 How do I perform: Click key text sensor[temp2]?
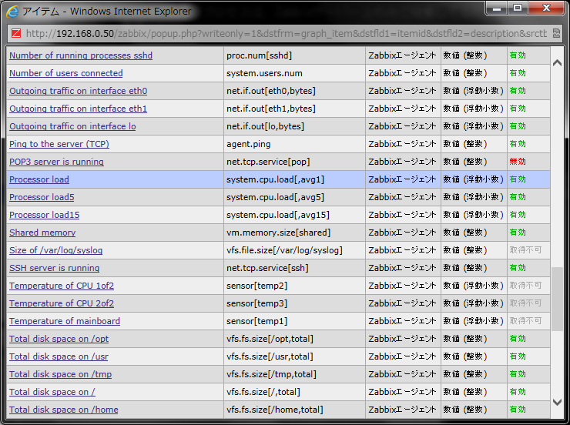pyautogui.click(x=256, y=286)
